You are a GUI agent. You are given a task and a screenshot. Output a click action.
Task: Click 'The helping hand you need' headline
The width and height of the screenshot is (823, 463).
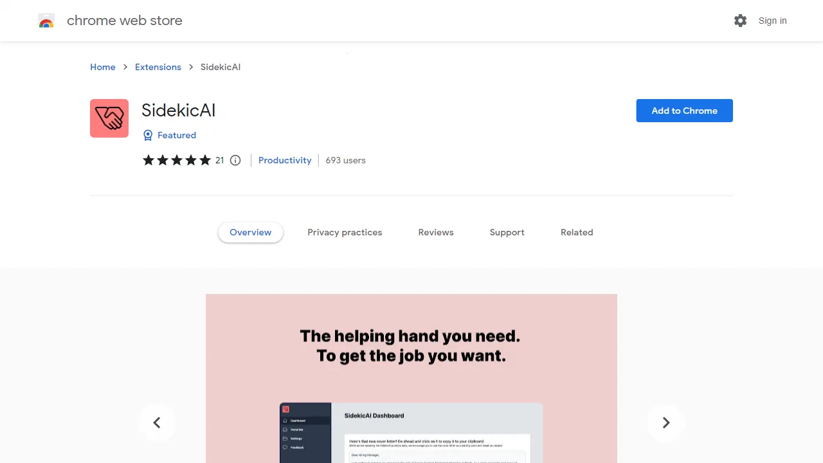[410, 336]
